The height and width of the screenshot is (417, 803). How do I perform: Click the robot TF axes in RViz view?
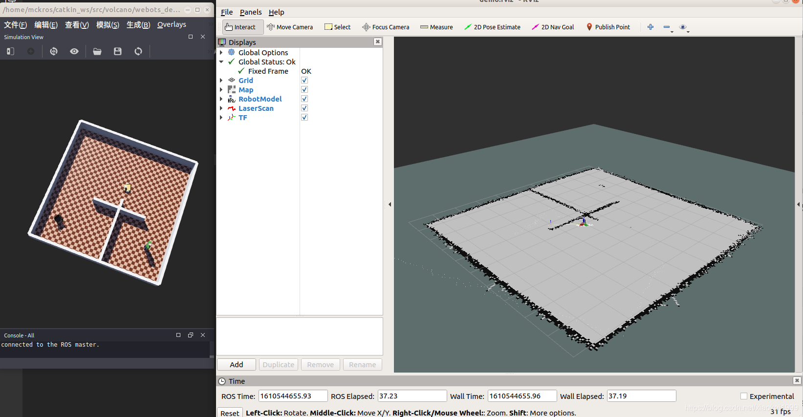pos(584,222)
